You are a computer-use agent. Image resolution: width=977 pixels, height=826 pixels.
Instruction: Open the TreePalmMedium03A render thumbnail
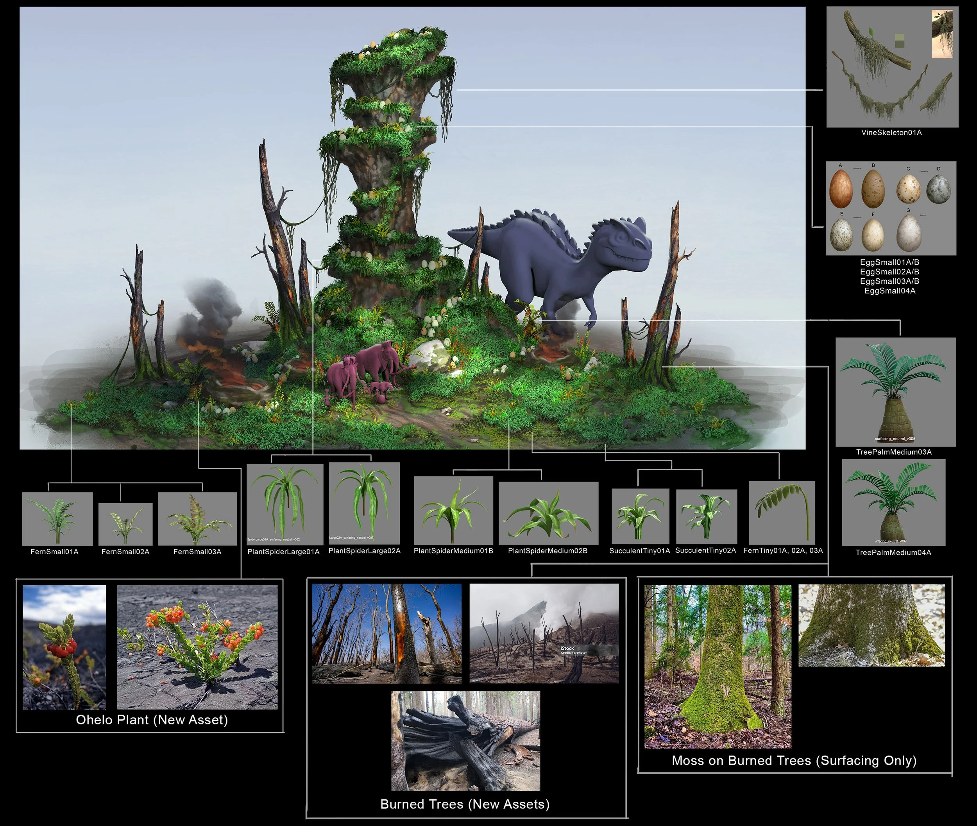pyautogui.click(x=896, y=392)
